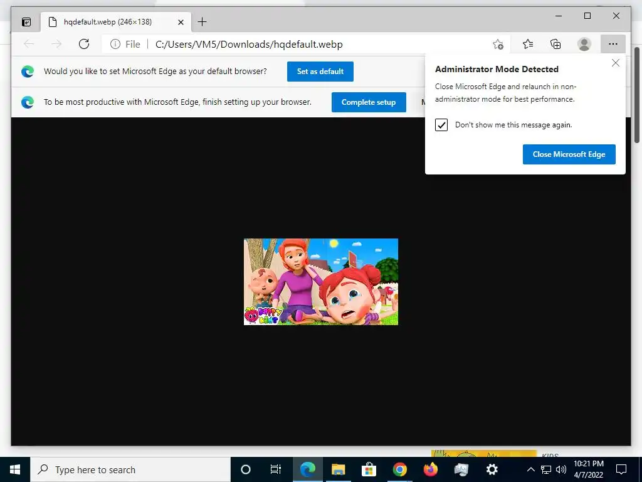
Task: Open Google Chrome from taskbar
Action: tap(399, 469)
